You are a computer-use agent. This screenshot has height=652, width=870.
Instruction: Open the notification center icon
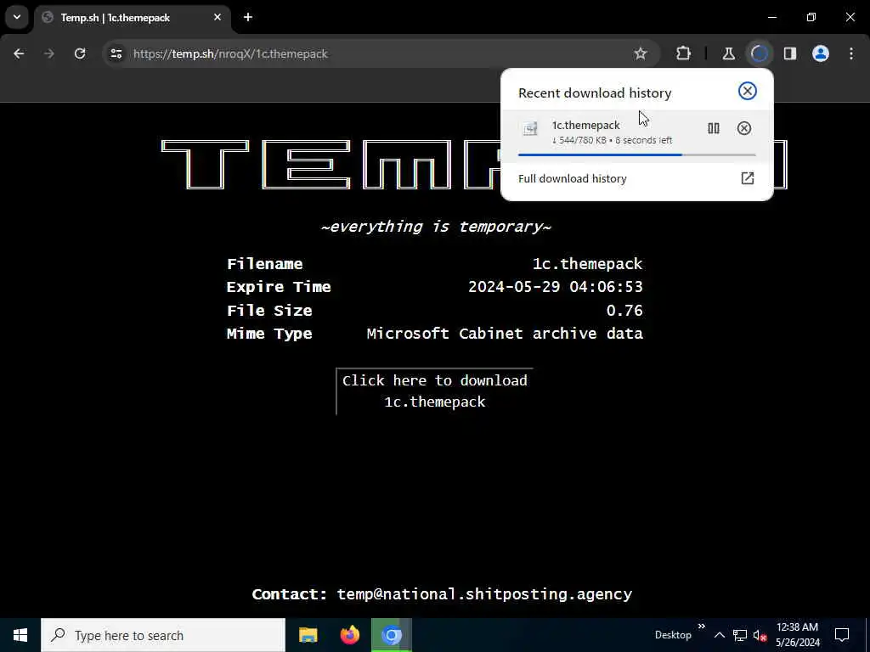click(842, 635)
